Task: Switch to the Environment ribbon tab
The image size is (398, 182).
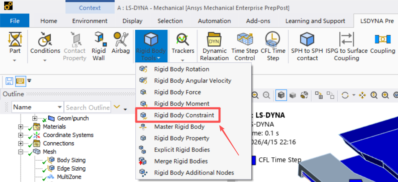Action: [x=90, y=21]
